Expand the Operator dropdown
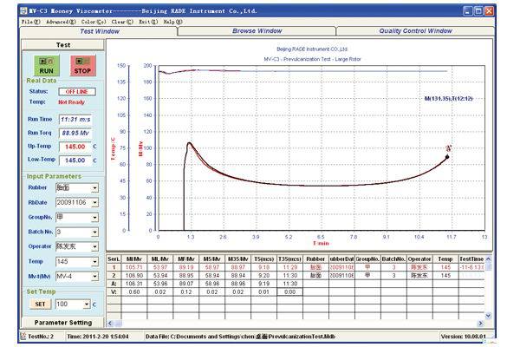 point(94,247)
